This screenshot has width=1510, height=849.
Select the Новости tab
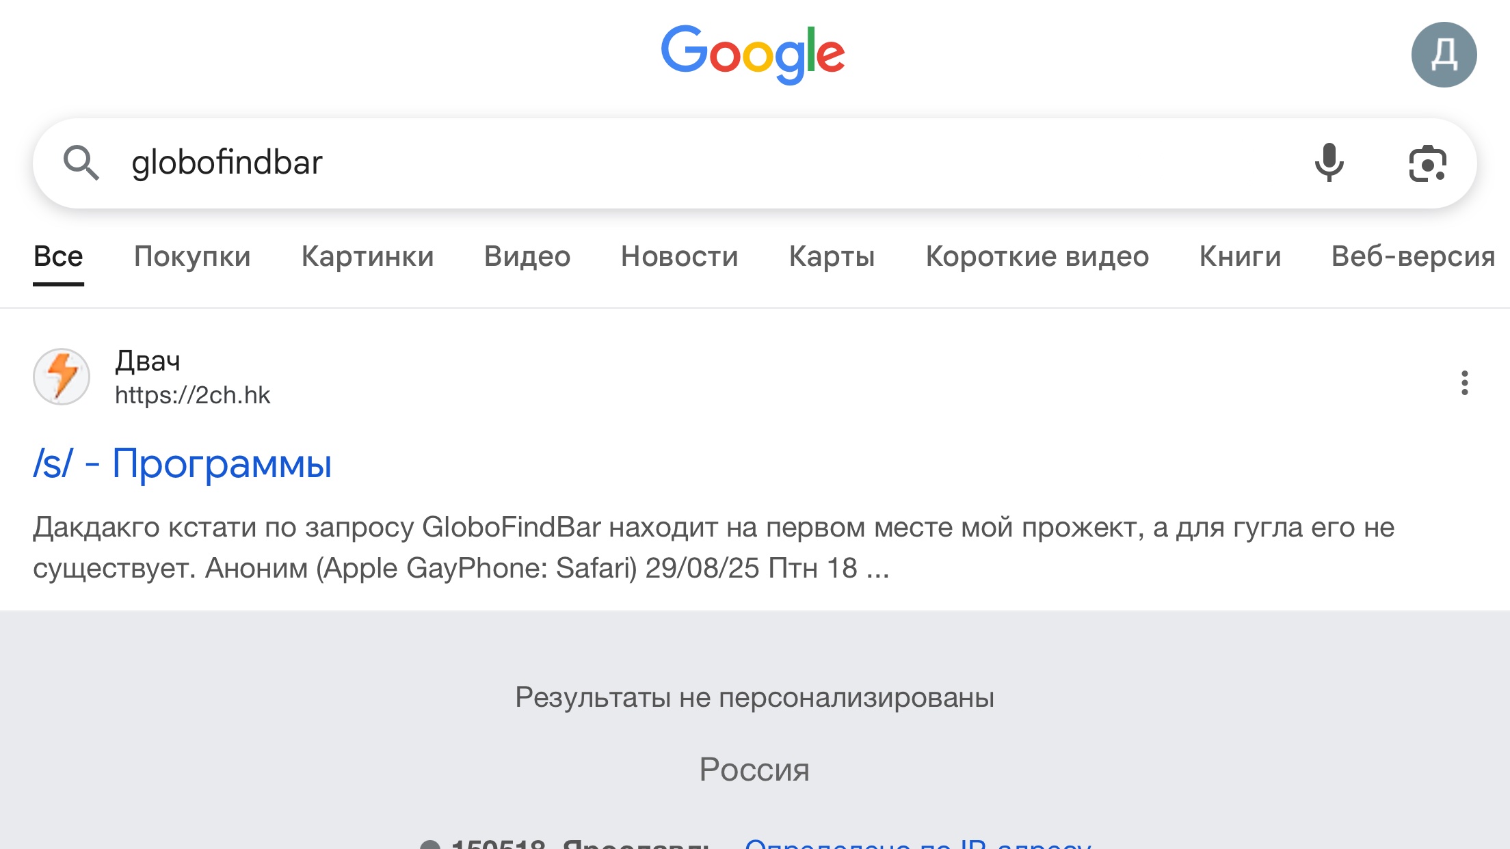pos(679,256)
